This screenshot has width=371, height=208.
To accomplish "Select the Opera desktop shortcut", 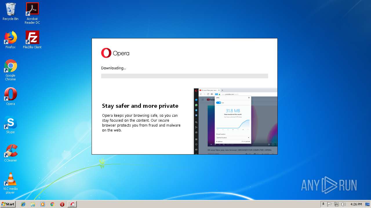I will click(x=10, y=96).
